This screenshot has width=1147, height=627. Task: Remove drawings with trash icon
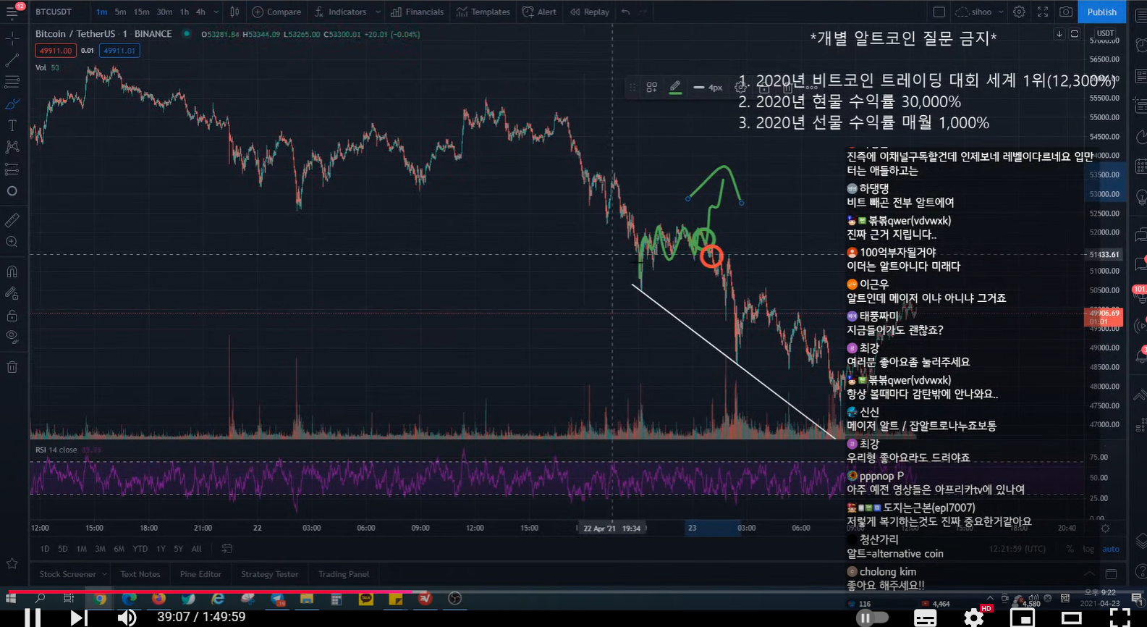click(x=12, y=366)
